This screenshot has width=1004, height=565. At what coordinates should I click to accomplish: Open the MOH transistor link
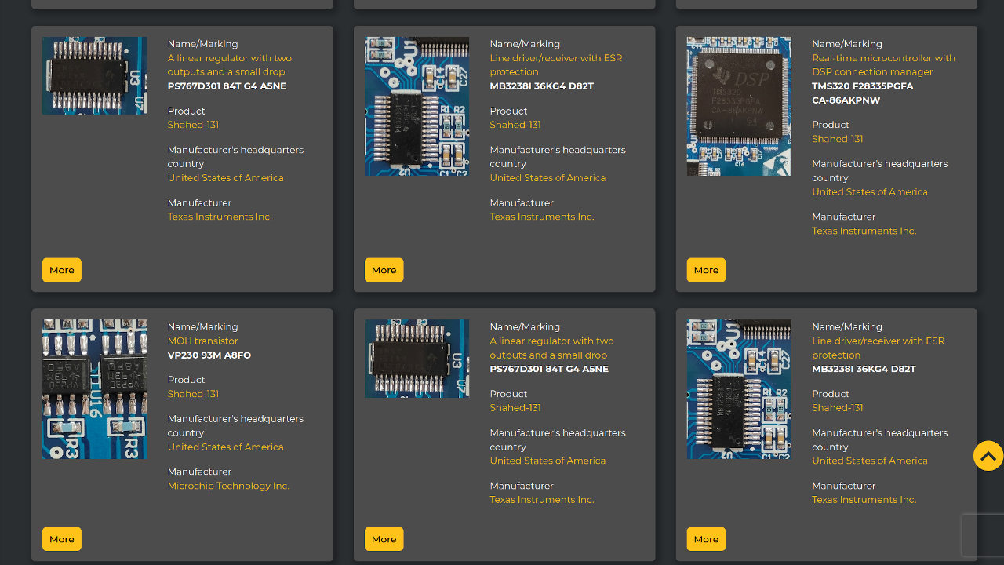tap(202, 341)
